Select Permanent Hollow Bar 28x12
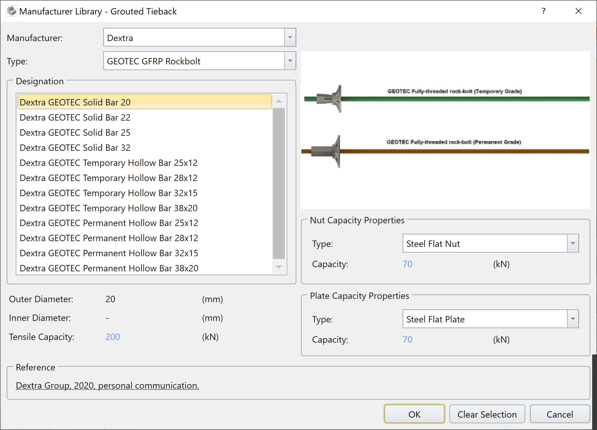 click(x=145, y=238)
